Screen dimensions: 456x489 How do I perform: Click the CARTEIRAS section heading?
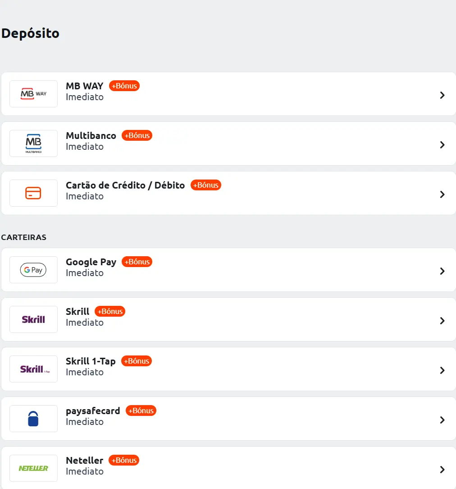24,237
